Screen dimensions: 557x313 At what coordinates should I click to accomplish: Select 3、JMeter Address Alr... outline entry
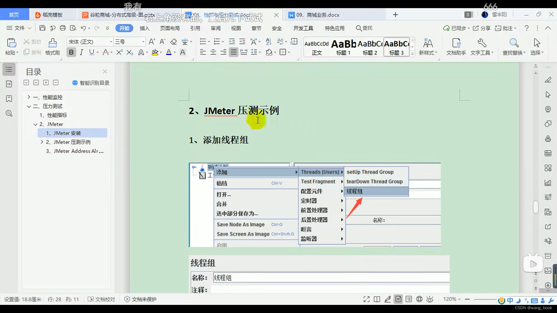click(x=74, y=151)
